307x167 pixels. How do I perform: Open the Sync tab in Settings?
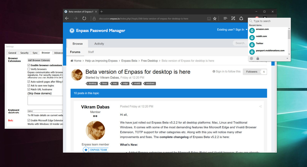[x=35, y=53]
